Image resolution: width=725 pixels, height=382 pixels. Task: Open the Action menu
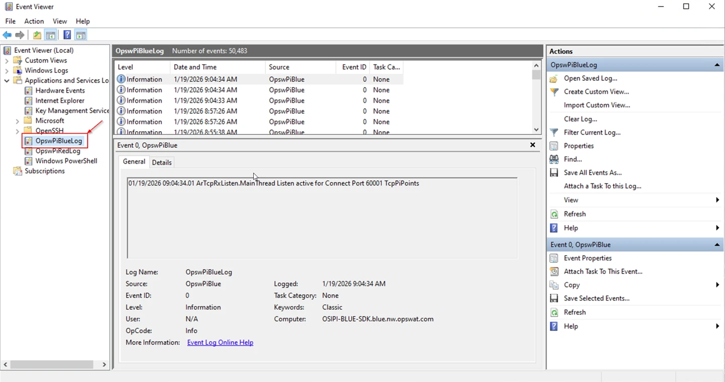pyautogui.click(x=34, y=21)
